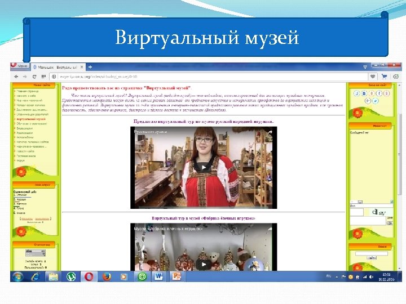406x304 pixels.
Task: Open the Windows Start button
Action: (17, 277)
